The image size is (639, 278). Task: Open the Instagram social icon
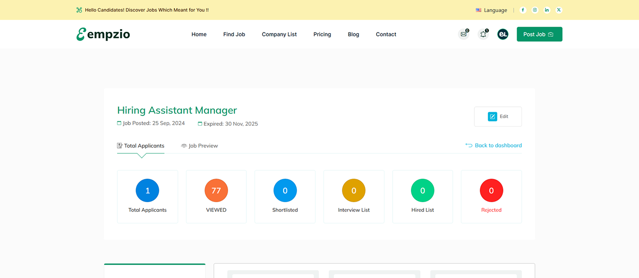tap(535, 10)
